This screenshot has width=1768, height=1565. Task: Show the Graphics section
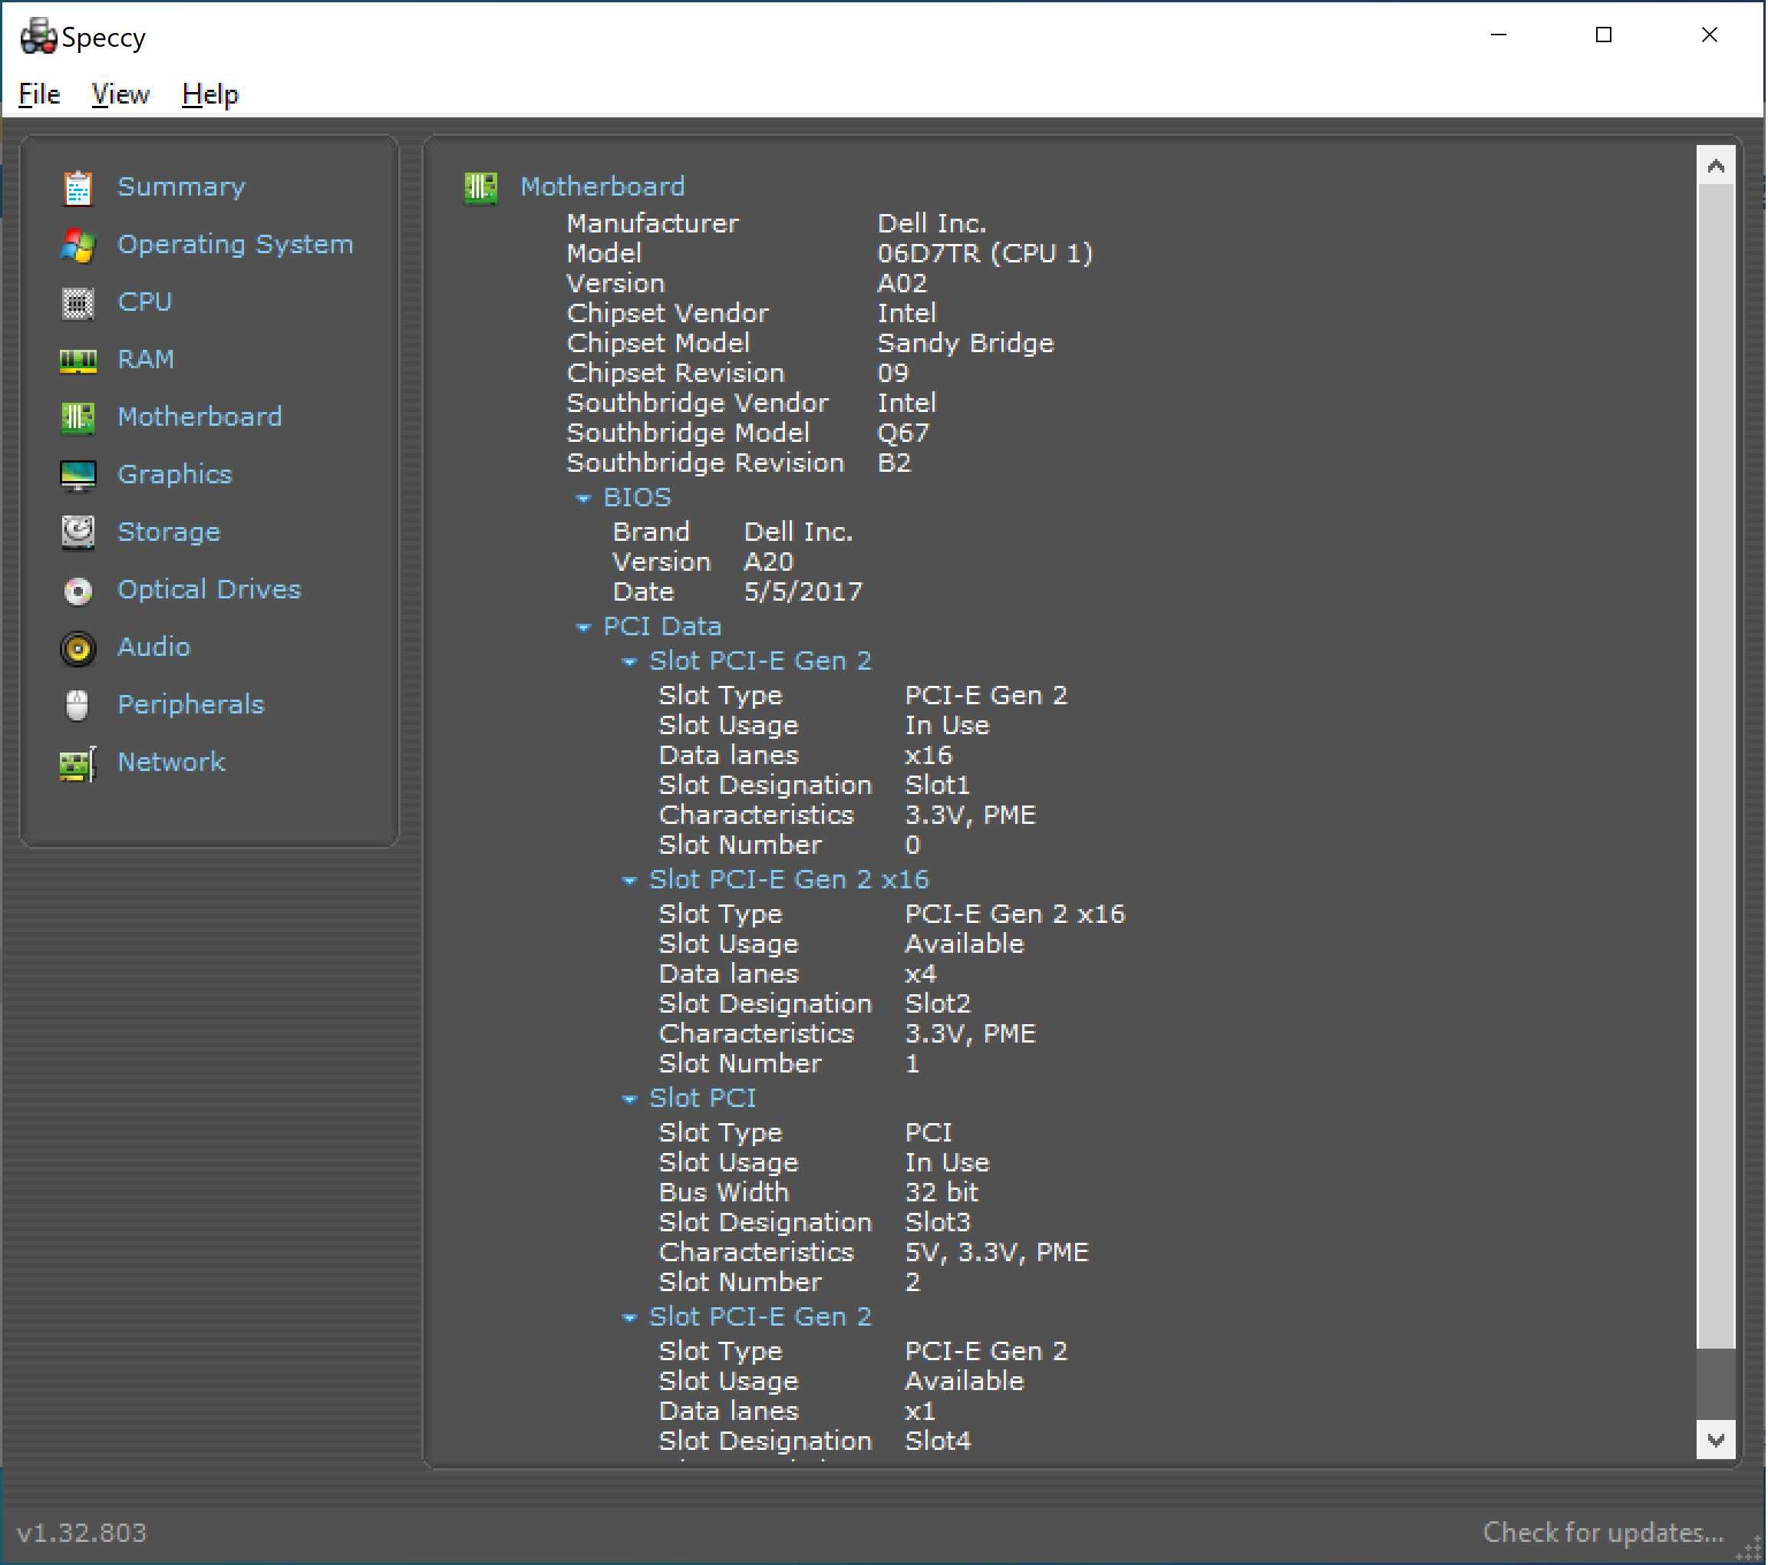(x=175, y=475)
